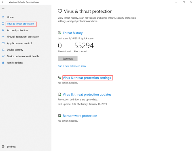Open Virus & threat protection settings

tap(87, 78)
